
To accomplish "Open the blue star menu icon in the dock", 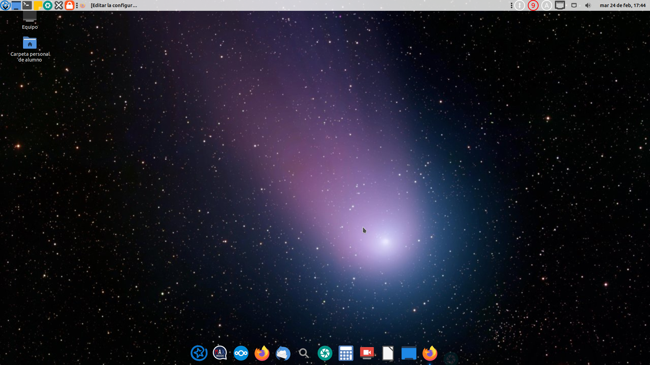I will click(x=199, y=353).
